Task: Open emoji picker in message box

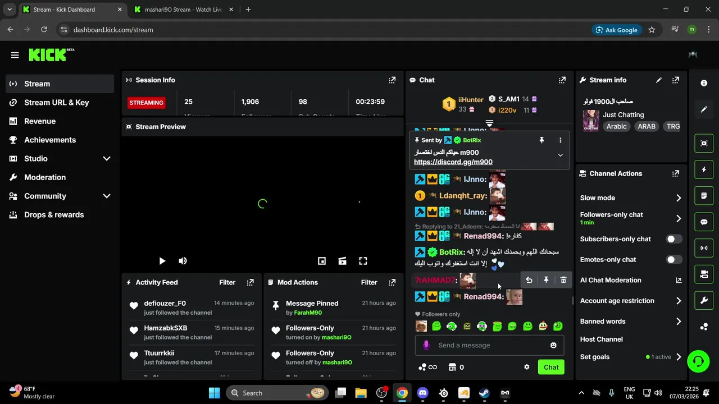Action: coord(553,345)
